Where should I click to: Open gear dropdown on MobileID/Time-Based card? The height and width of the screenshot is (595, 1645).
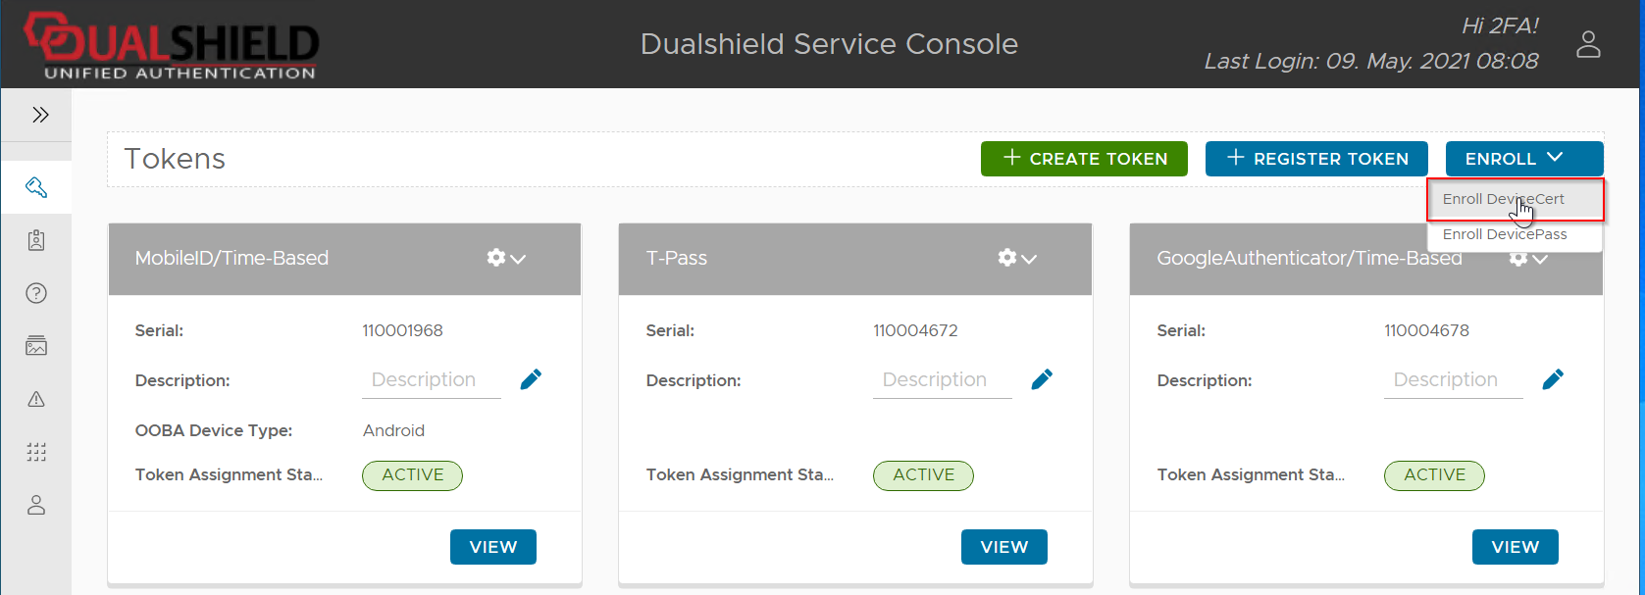pos(506,258)
